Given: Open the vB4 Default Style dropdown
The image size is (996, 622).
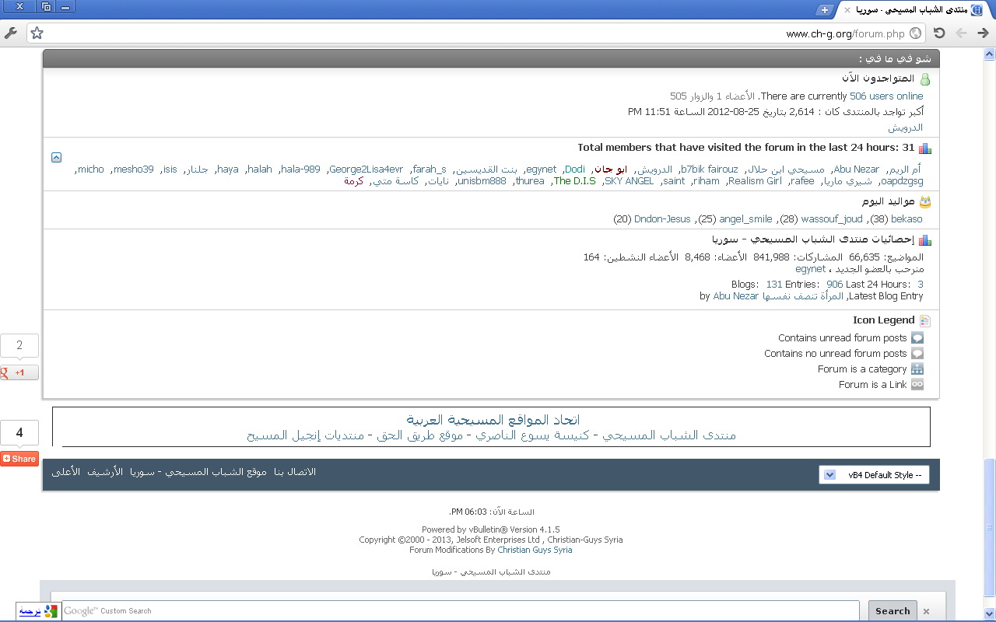Looking at the screenshot, I should (x=874, y=475).
